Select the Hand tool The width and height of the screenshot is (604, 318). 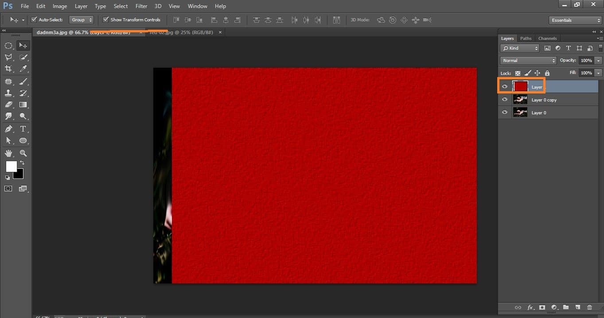[x=8, y=153]
